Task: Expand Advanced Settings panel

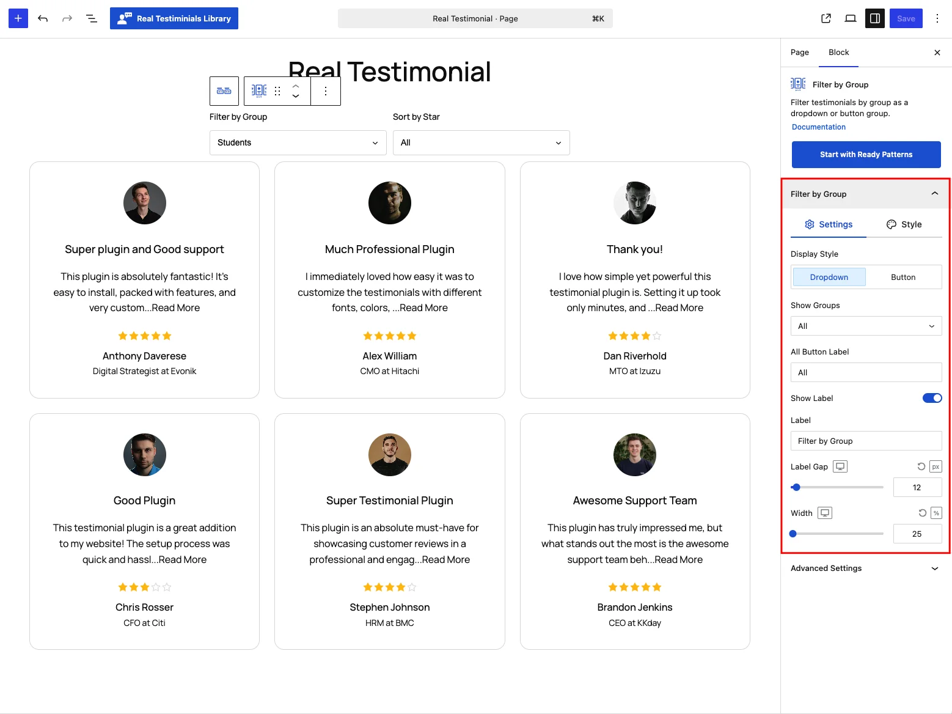Action: pos(866,568)
